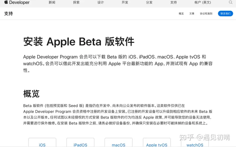Open the 探索 menu item
The width and height of the screenshot is (236, 147).
point(76,2)
